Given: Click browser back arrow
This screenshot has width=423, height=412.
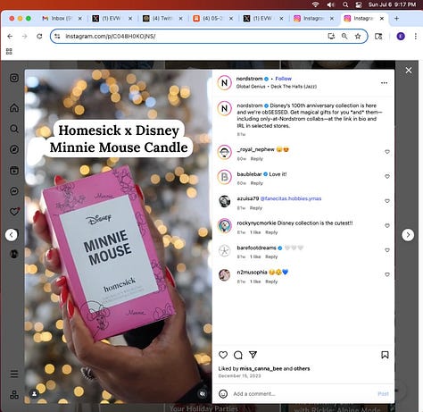Looking at the screenshot, I should 10,37.
